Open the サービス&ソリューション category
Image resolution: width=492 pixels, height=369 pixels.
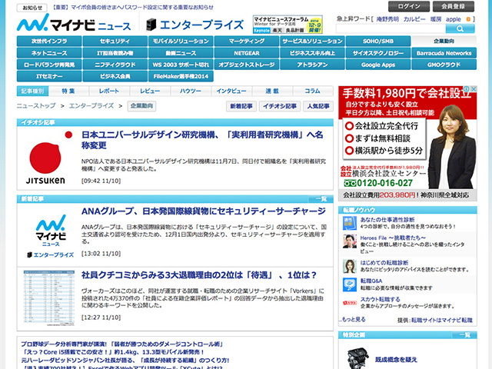pyautogui.click(x=312, y=41)
